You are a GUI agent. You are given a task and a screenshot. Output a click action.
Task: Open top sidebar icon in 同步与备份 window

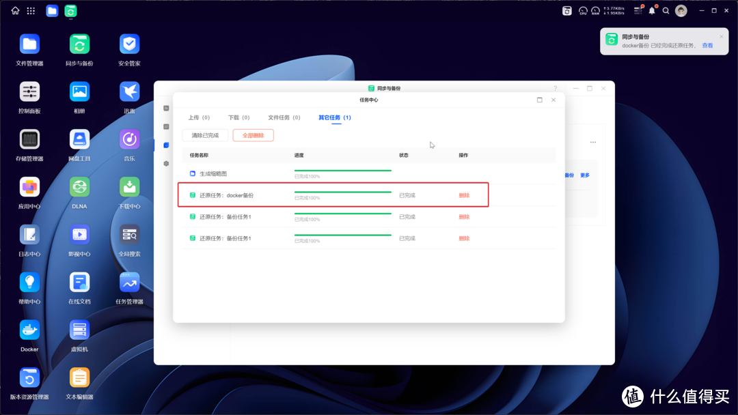coord(166,108)
